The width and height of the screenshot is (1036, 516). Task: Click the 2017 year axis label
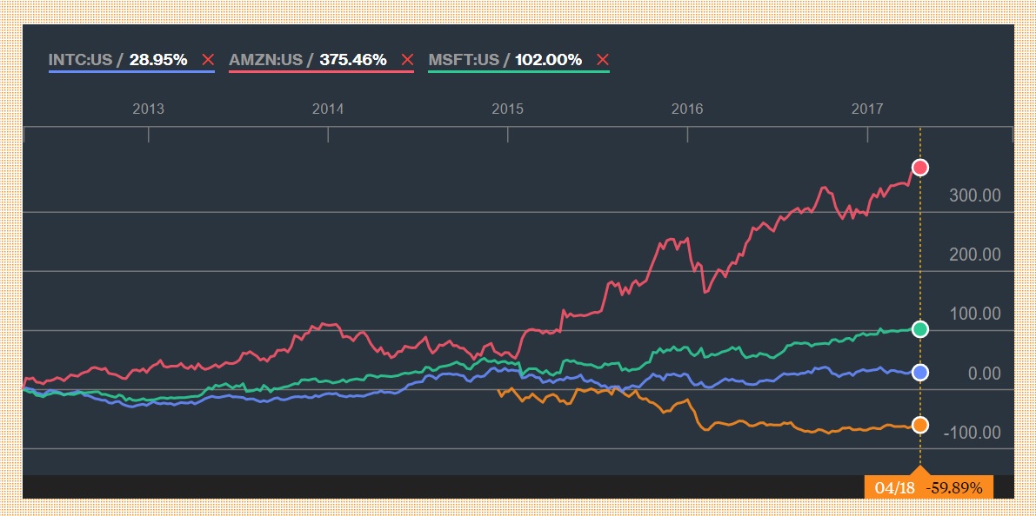point(867,109)
